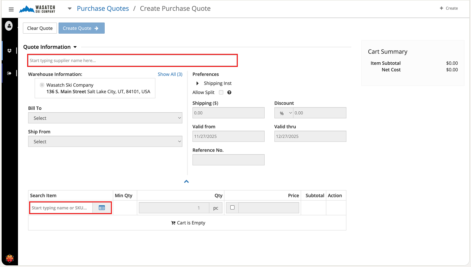Click the Allow Split help question icon
This screenshot has width=471, height=267.
click(x=229, y=92)
